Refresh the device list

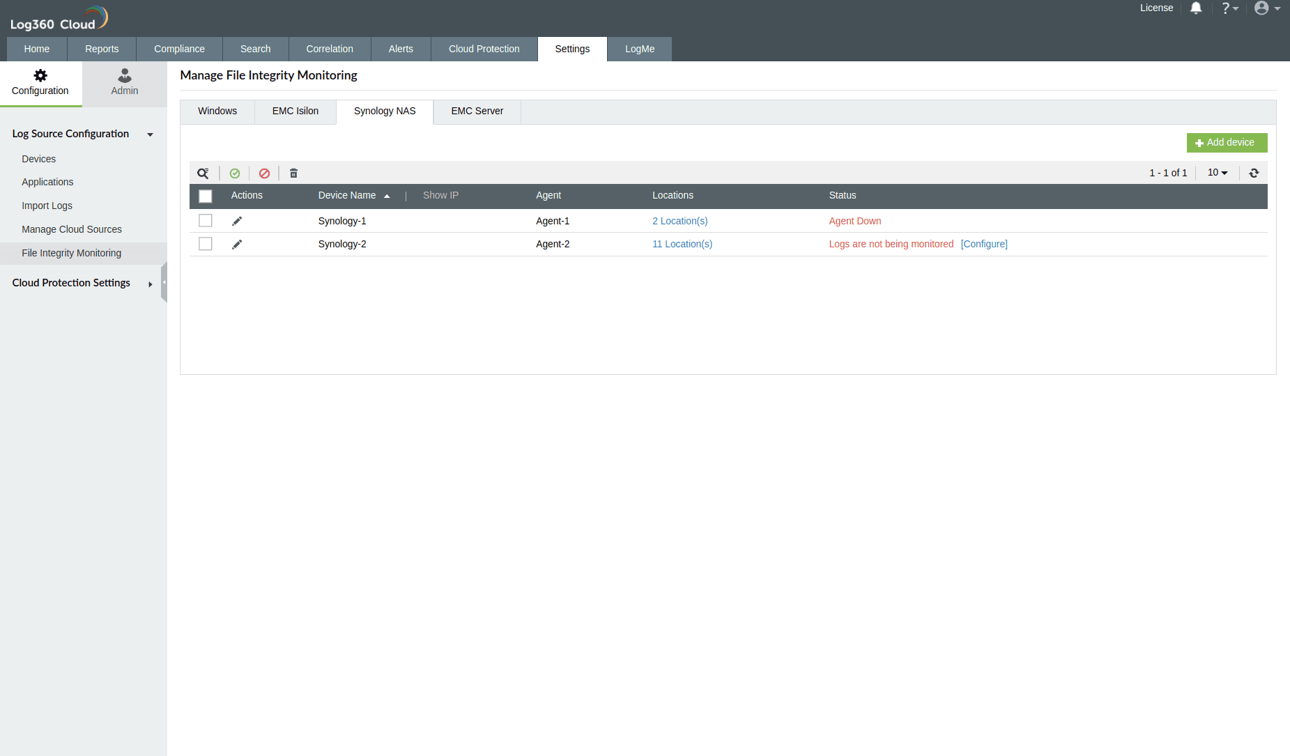(1254, 173)
